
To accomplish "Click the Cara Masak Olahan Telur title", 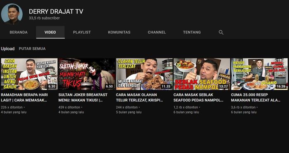I will pos(140,98).
